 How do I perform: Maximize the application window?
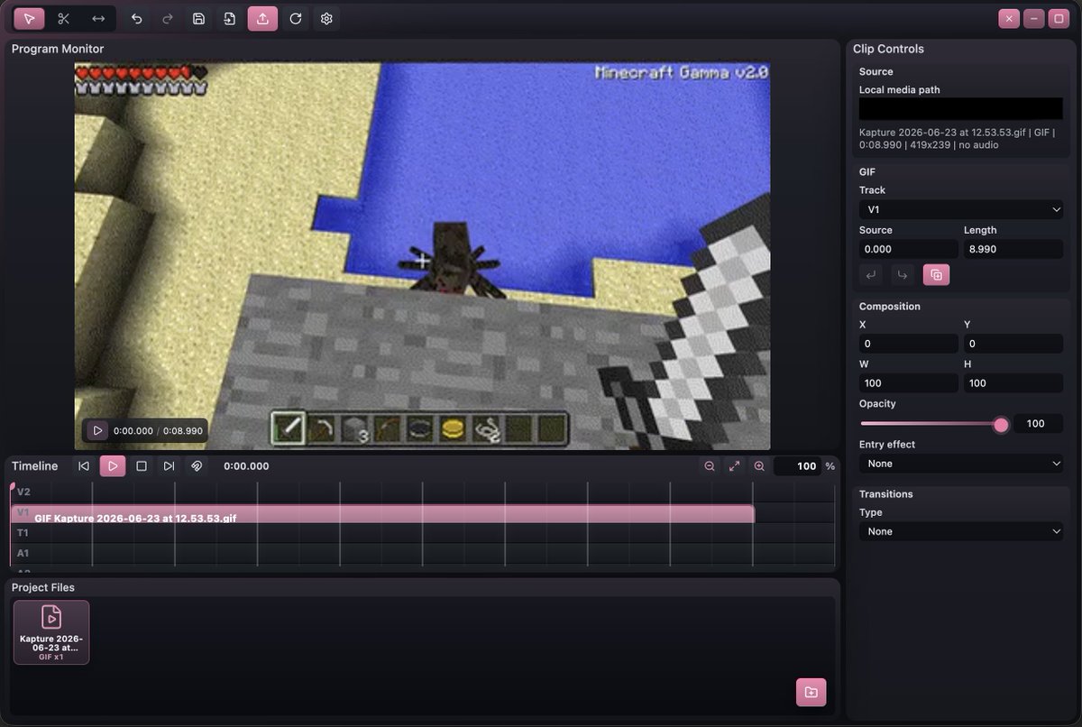(1059, 18)
